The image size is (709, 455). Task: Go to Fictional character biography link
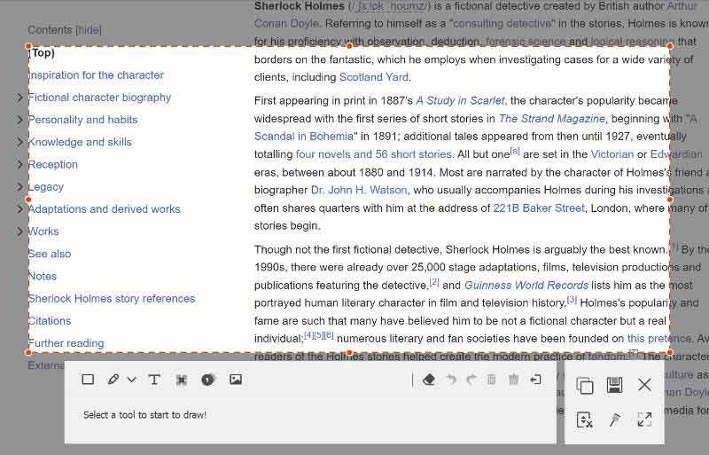(x=99, y=98)
